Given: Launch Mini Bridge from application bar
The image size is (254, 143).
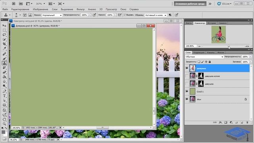Looking at the screenshot, I should 21,4.
